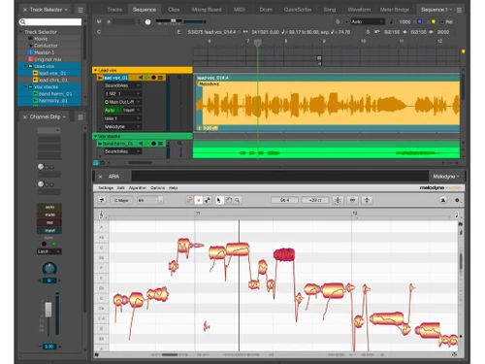The height and width of the screenshot is (364, 485).
Task: Open Melodyne's Algorithm menu
Action: [138, 188]
